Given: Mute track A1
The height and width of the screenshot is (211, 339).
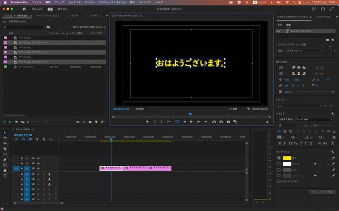Looking at the screenshot, I should click(38, 174).
